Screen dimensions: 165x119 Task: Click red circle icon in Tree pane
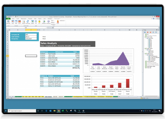(x=148, y=32)
